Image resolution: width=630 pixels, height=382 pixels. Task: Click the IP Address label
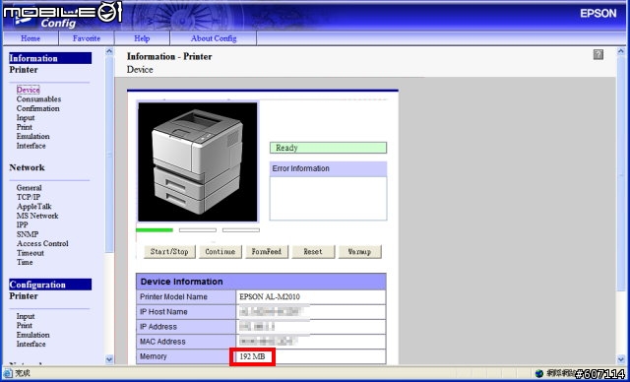[157, 327]
